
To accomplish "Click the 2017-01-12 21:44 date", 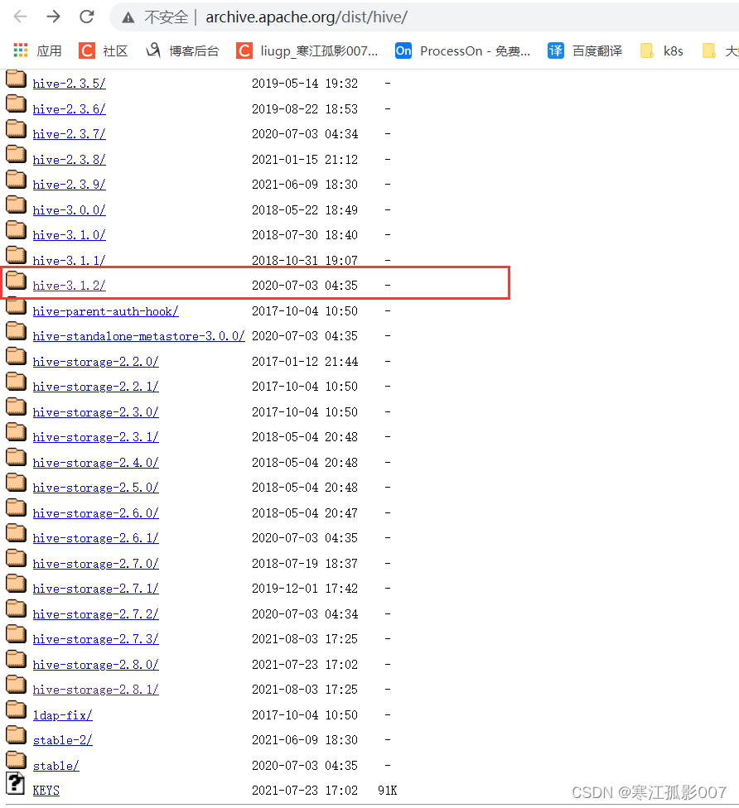I will pyautogui.click(x=305, y=362).
